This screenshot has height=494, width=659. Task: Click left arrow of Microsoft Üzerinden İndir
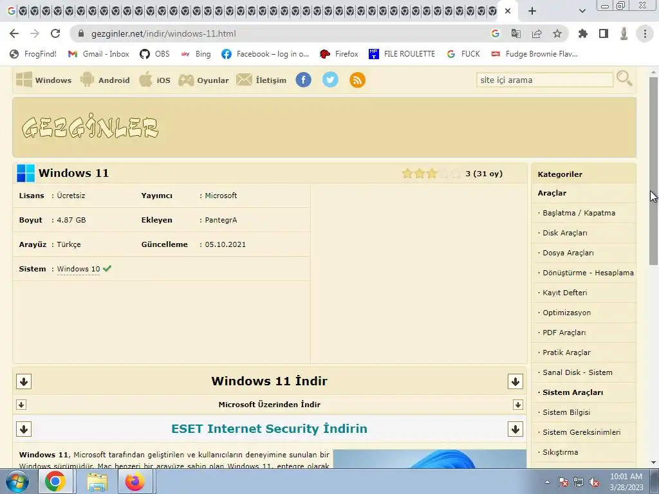[x=21, y=405]
